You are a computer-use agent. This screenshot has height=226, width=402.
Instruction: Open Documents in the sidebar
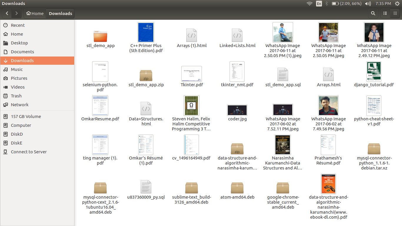37,52
